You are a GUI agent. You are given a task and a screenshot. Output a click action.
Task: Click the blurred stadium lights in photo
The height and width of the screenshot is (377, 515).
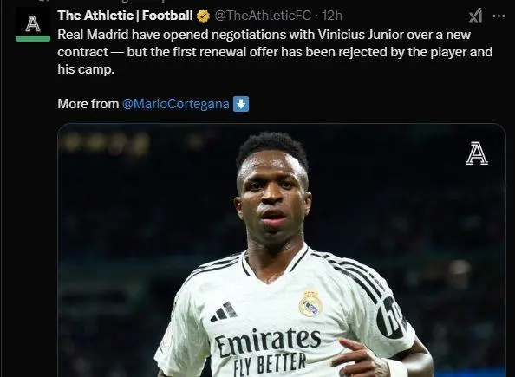[105, 142]
